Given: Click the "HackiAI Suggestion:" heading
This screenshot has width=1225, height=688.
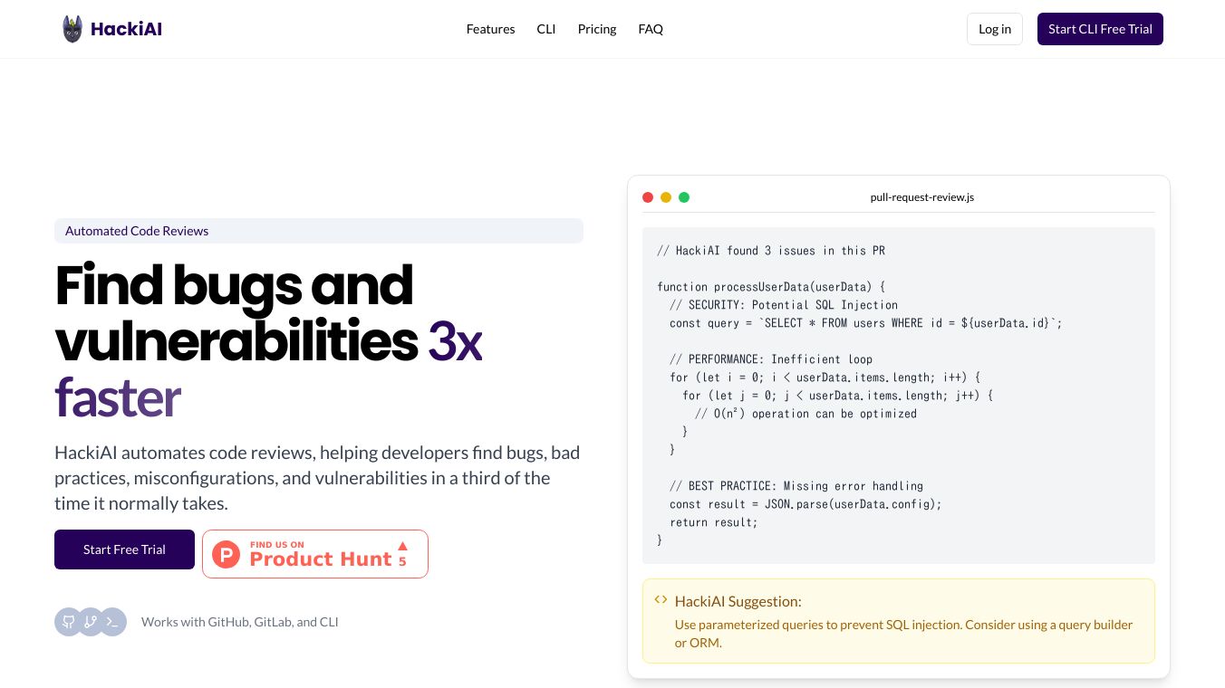Looking at the screenshot, I should coord(738,601).
